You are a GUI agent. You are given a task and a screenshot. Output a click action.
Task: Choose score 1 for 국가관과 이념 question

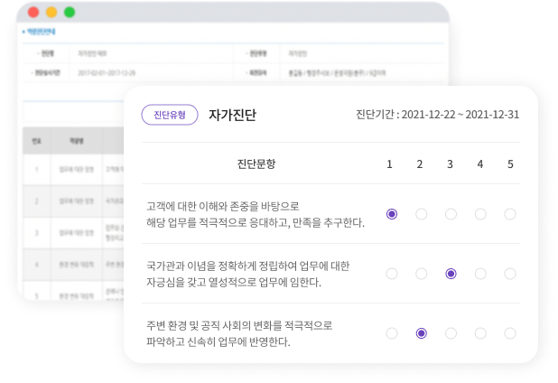pyautogui.click(x=392, y=274)
